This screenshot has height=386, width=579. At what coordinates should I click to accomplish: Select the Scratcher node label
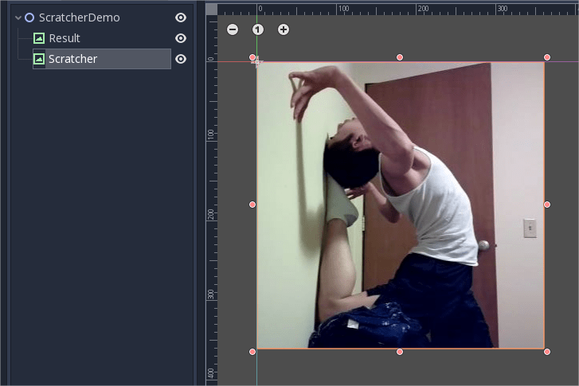(x=72, y=59)
